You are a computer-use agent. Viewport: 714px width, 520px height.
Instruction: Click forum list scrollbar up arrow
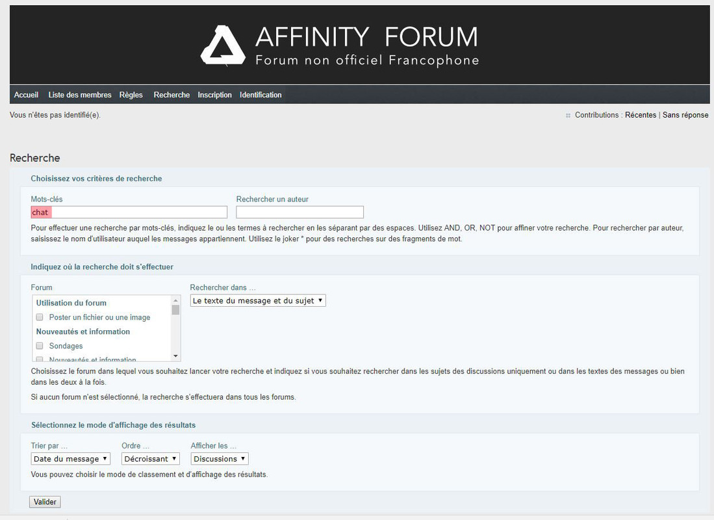click(x=176, y=300)
